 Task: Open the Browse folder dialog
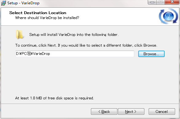click(151, 54)
